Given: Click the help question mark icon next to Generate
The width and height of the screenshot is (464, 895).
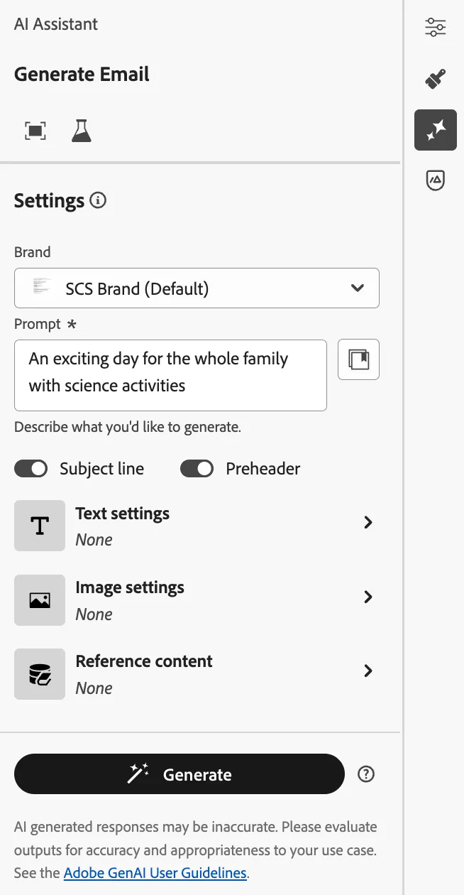Looking at the screenshot, I should (x=366, y=774).
